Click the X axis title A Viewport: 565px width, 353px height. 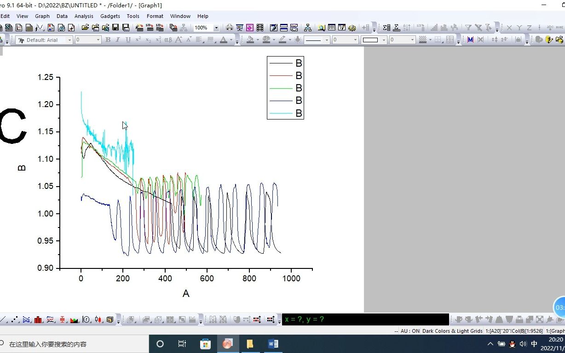coord(186,293)
